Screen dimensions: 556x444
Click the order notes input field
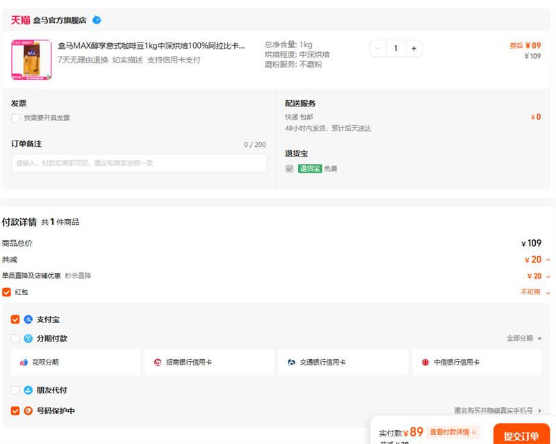(x=139, y=163)
